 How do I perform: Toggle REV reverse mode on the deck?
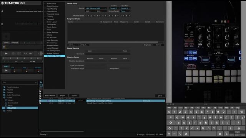pos(31,54)
